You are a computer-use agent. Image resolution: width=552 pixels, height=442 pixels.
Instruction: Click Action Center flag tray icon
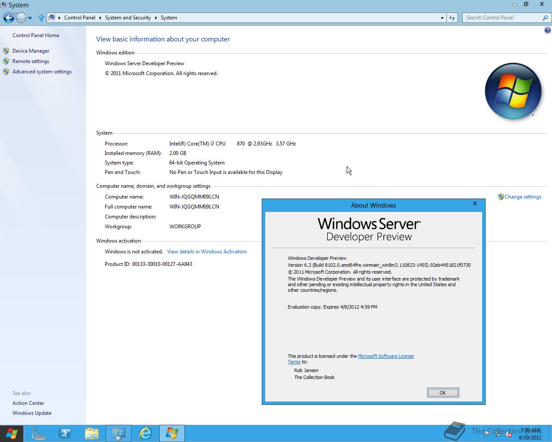[x=487, y=434]
